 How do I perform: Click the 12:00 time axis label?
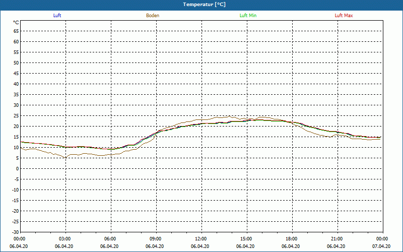tap(201, 239)
